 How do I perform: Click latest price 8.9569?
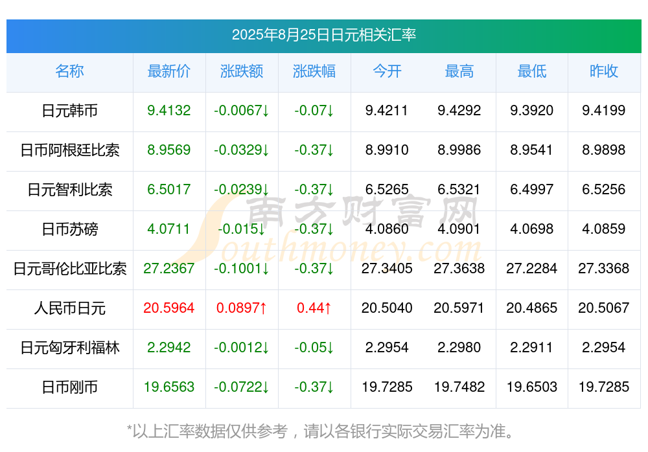169,150
